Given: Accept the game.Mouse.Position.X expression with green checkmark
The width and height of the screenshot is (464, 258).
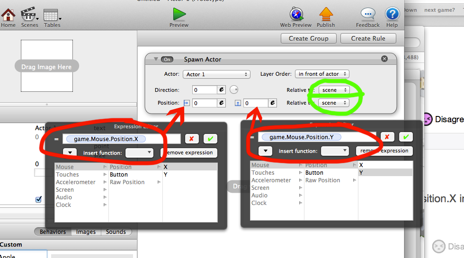Looking at the screenshot, I should [x=210, y=139].
